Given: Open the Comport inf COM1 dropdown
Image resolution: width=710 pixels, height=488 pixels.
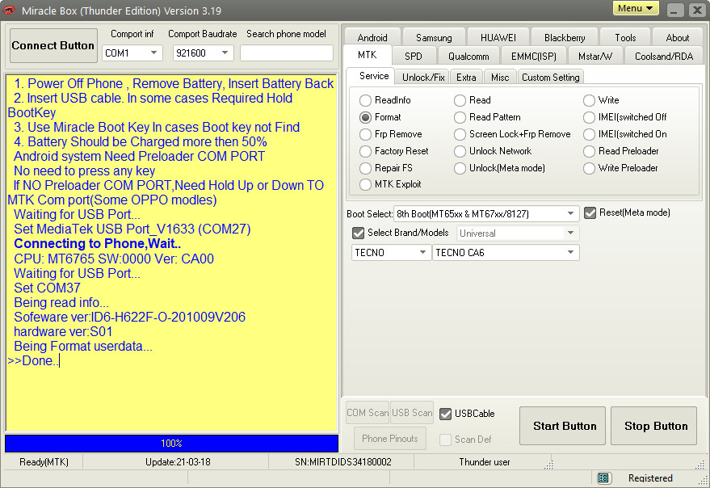Looking at the screenshot, I should tap(132, 53).
